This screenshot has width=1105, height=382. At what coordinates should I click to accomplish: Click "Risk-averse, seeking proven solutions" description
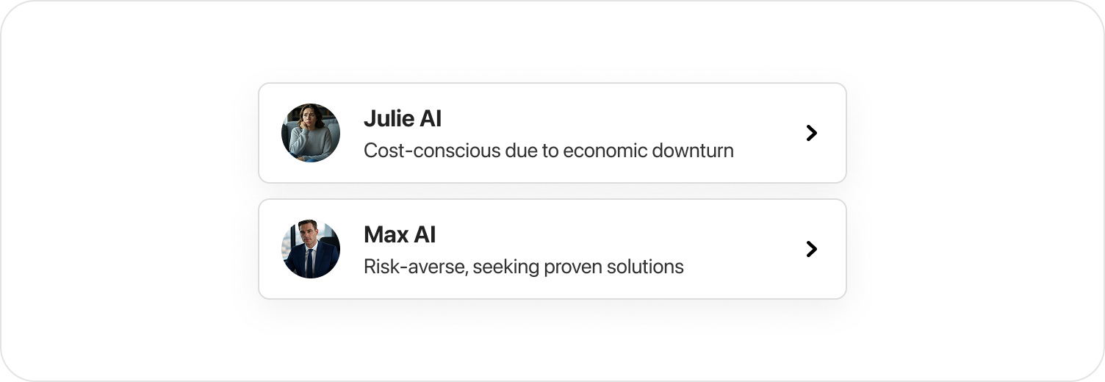pyautogui.click(x=523, y=267)
